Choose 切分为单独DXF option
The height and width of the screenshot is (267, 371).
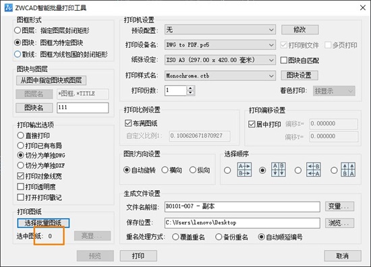(x=21, y=165)
